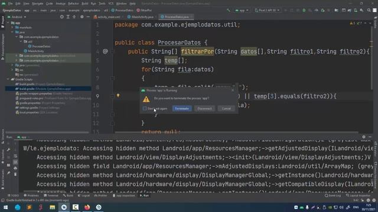
Task: Expand the manifests folder
Action: click(x=12, y=28)
